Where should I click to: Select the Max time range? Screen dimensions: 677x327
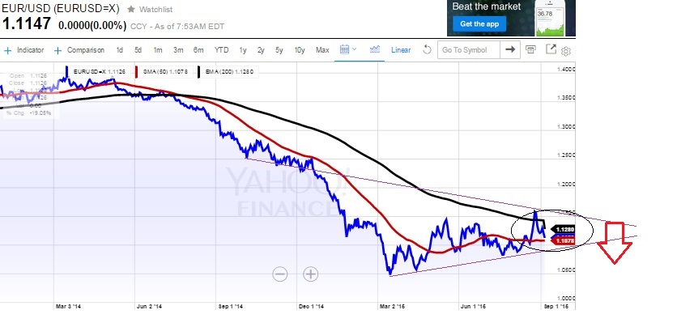[x=322, y=50]
